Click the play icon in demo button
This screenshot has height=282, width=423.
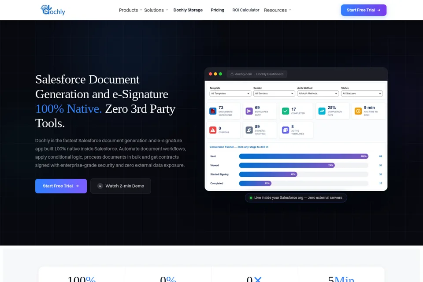(x=100, y=186)
